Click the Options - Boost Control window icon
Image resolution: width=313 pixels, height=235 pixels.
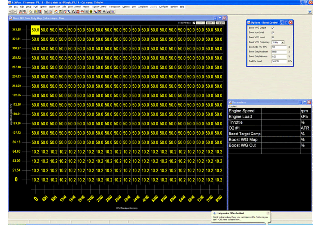coord(249,23)
